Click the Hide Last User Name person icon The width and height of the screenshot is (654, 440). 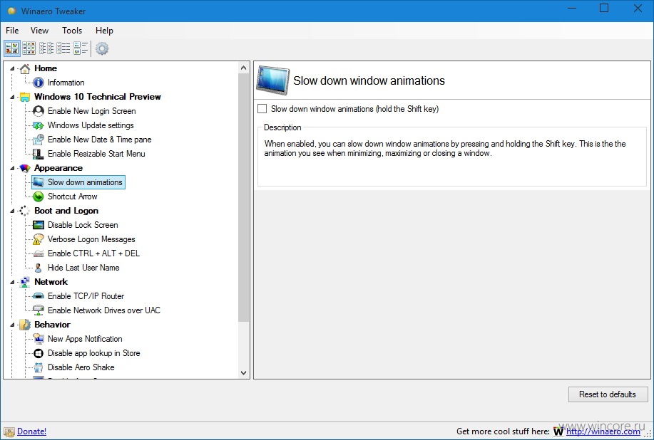tap(39, 268)
